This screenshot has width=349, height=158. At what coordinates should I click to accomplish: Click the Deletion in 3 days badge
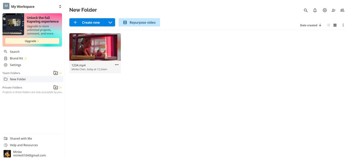(83, 57)
